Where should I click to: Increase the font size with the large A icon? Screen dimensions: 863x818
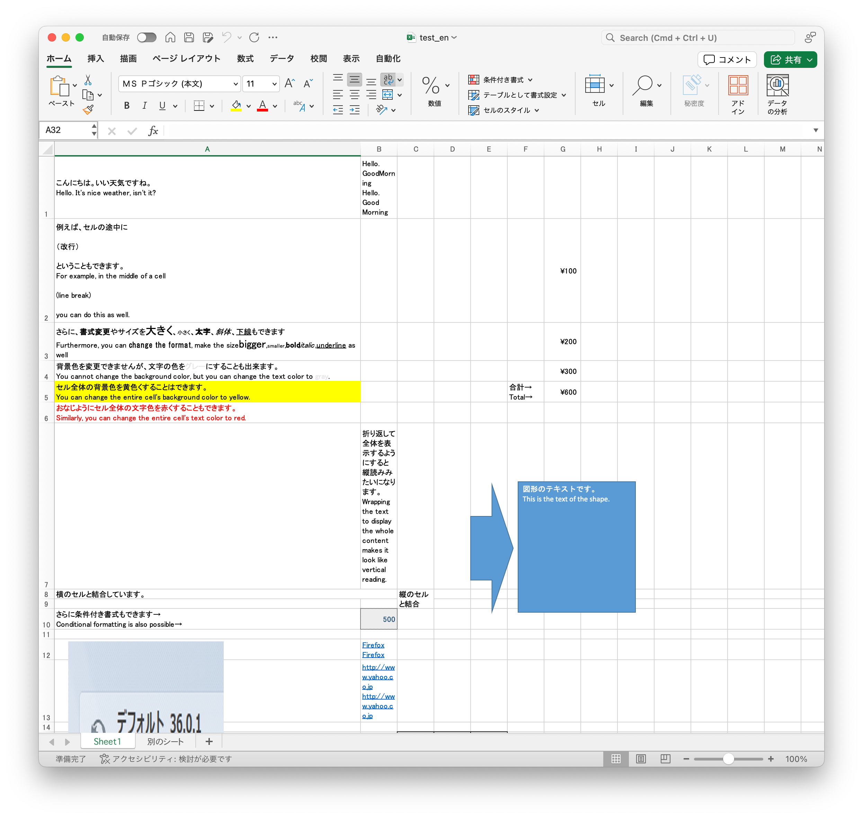point(290,83)
